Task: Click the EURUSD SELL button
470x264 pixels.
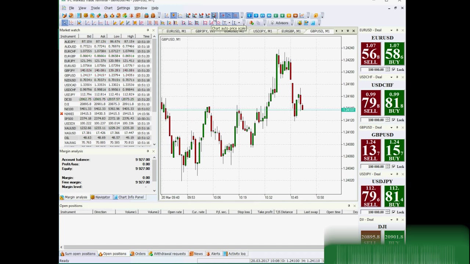Action: click(x=370, y=54)
